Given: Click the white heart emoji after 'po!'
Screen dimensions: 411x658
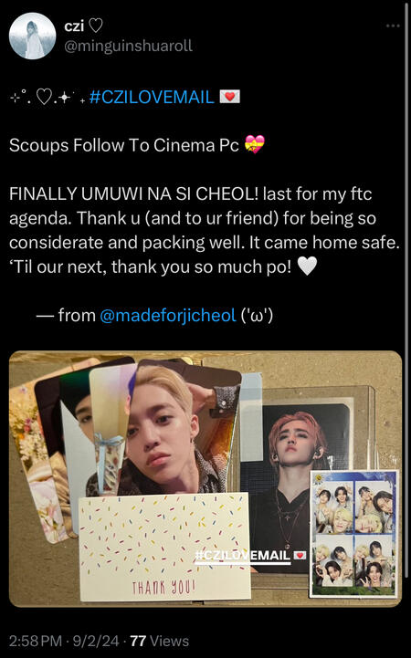Looking at the screenshot, I should tap(307, 266).
